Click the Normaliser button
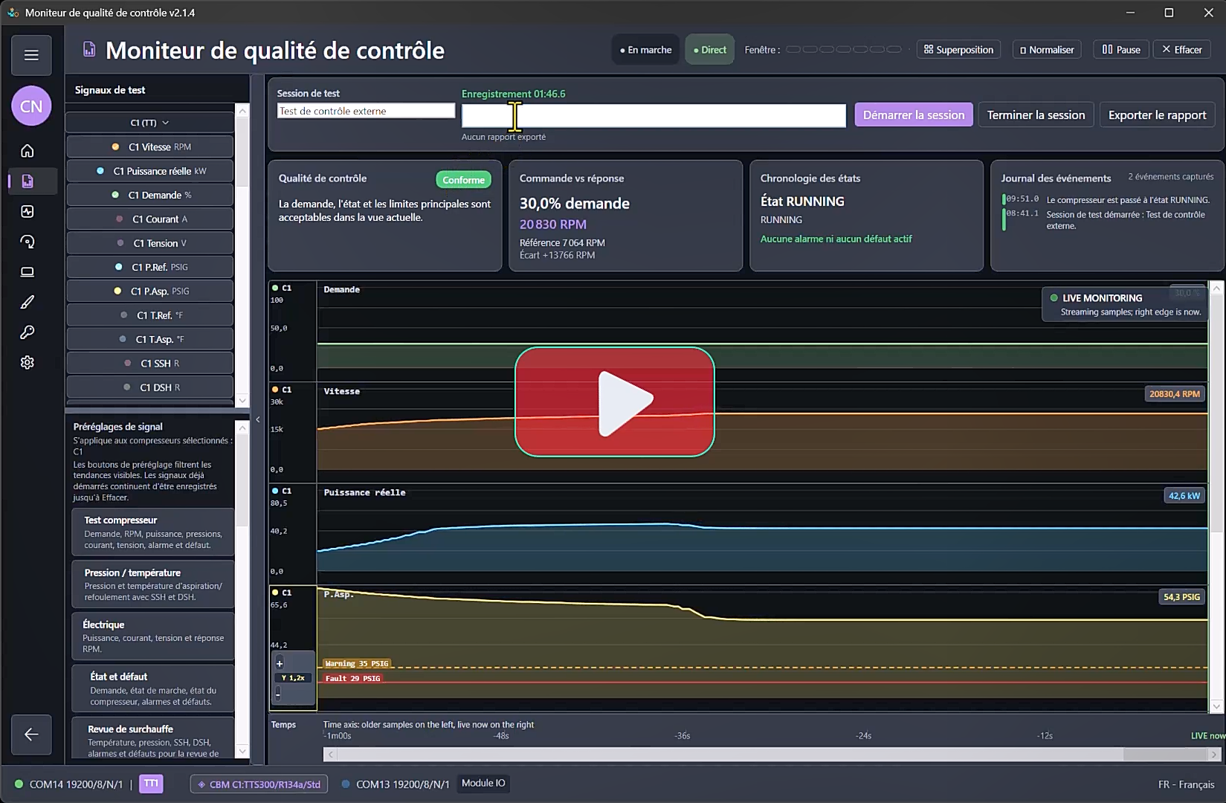This screenshot has height=803, width=1226. click(x=1047, y=50)
